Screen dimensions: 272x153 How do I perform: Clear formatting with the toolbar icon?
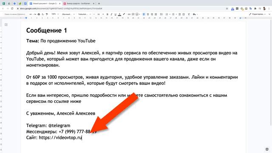[x=189, y=14]
